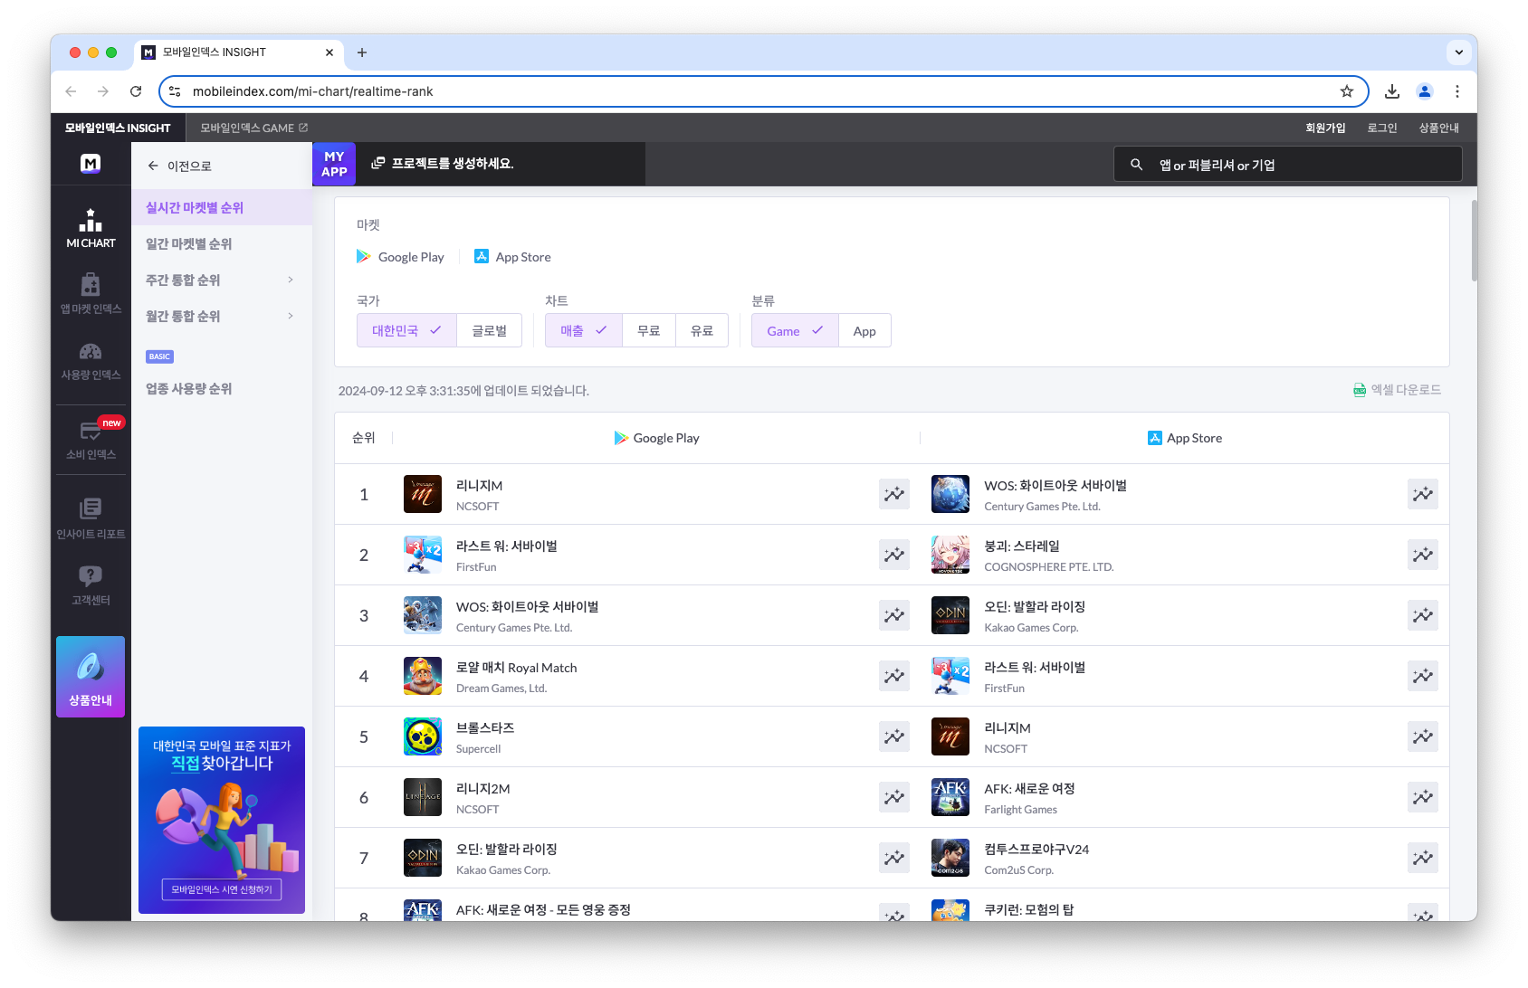The height and width of the screenshot is (988, 1528).
Task: Open trend chart for 리니지2M
Action: coord(894,797)
